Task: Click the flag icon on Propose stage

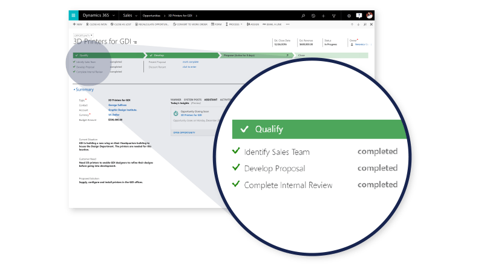Action: click(288, 56)
